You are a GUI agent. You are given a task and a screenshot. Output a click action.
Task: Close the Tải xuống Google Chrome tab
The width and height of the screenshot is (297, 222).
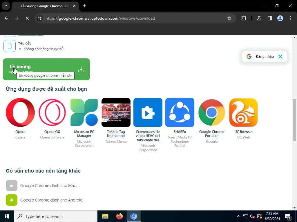point(74,6)
